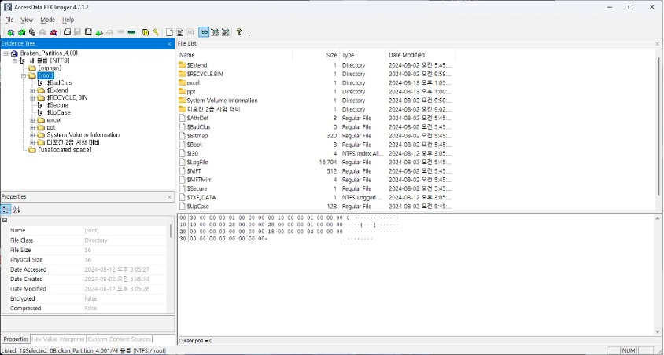Click the $MFT file icon in File List
This screenshot has width=664, height=355.
coord(183,171)
